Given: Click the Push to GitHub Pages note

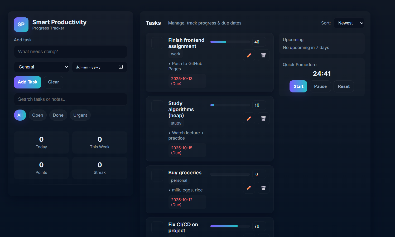Looking at the screenshot, I should click(x=185, y=66).
